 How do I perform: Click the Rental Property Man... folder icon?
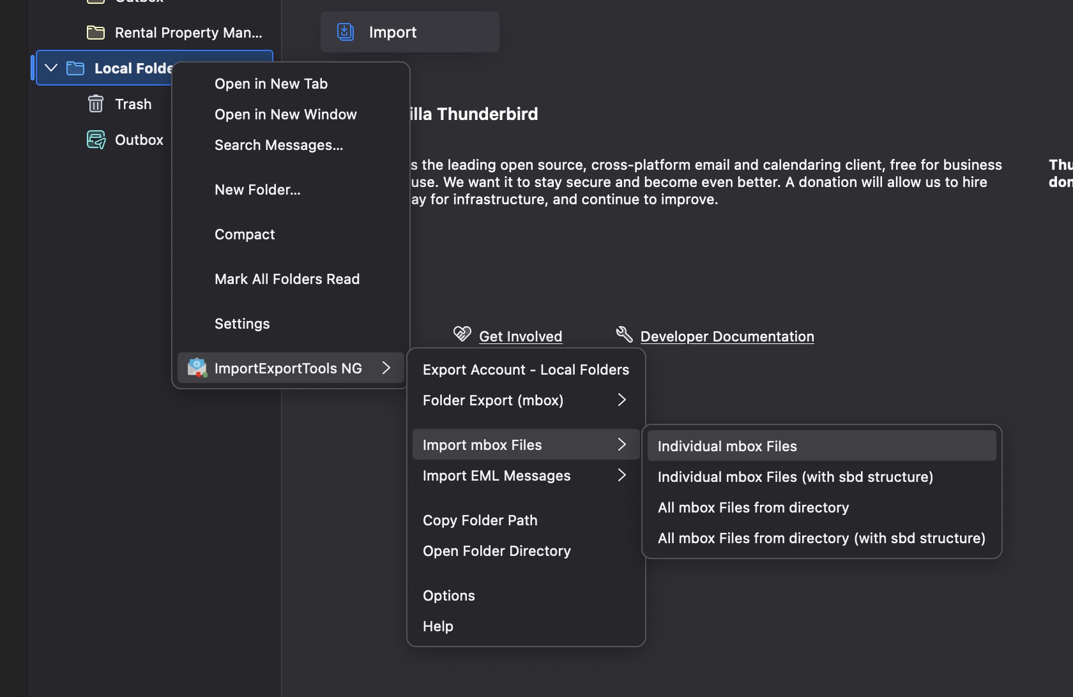96,33
